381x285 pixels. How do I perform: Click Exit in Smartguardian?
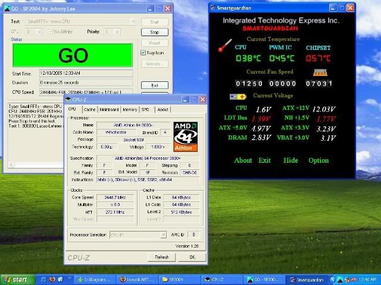[264, 160]
